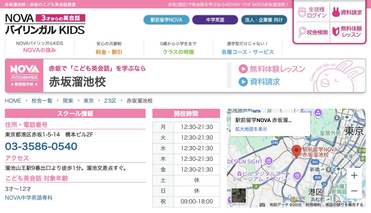Viewport: 371px width, 213px height.
Task: Switch map to satellite thumbnail view
Action: tap(238, 196)
